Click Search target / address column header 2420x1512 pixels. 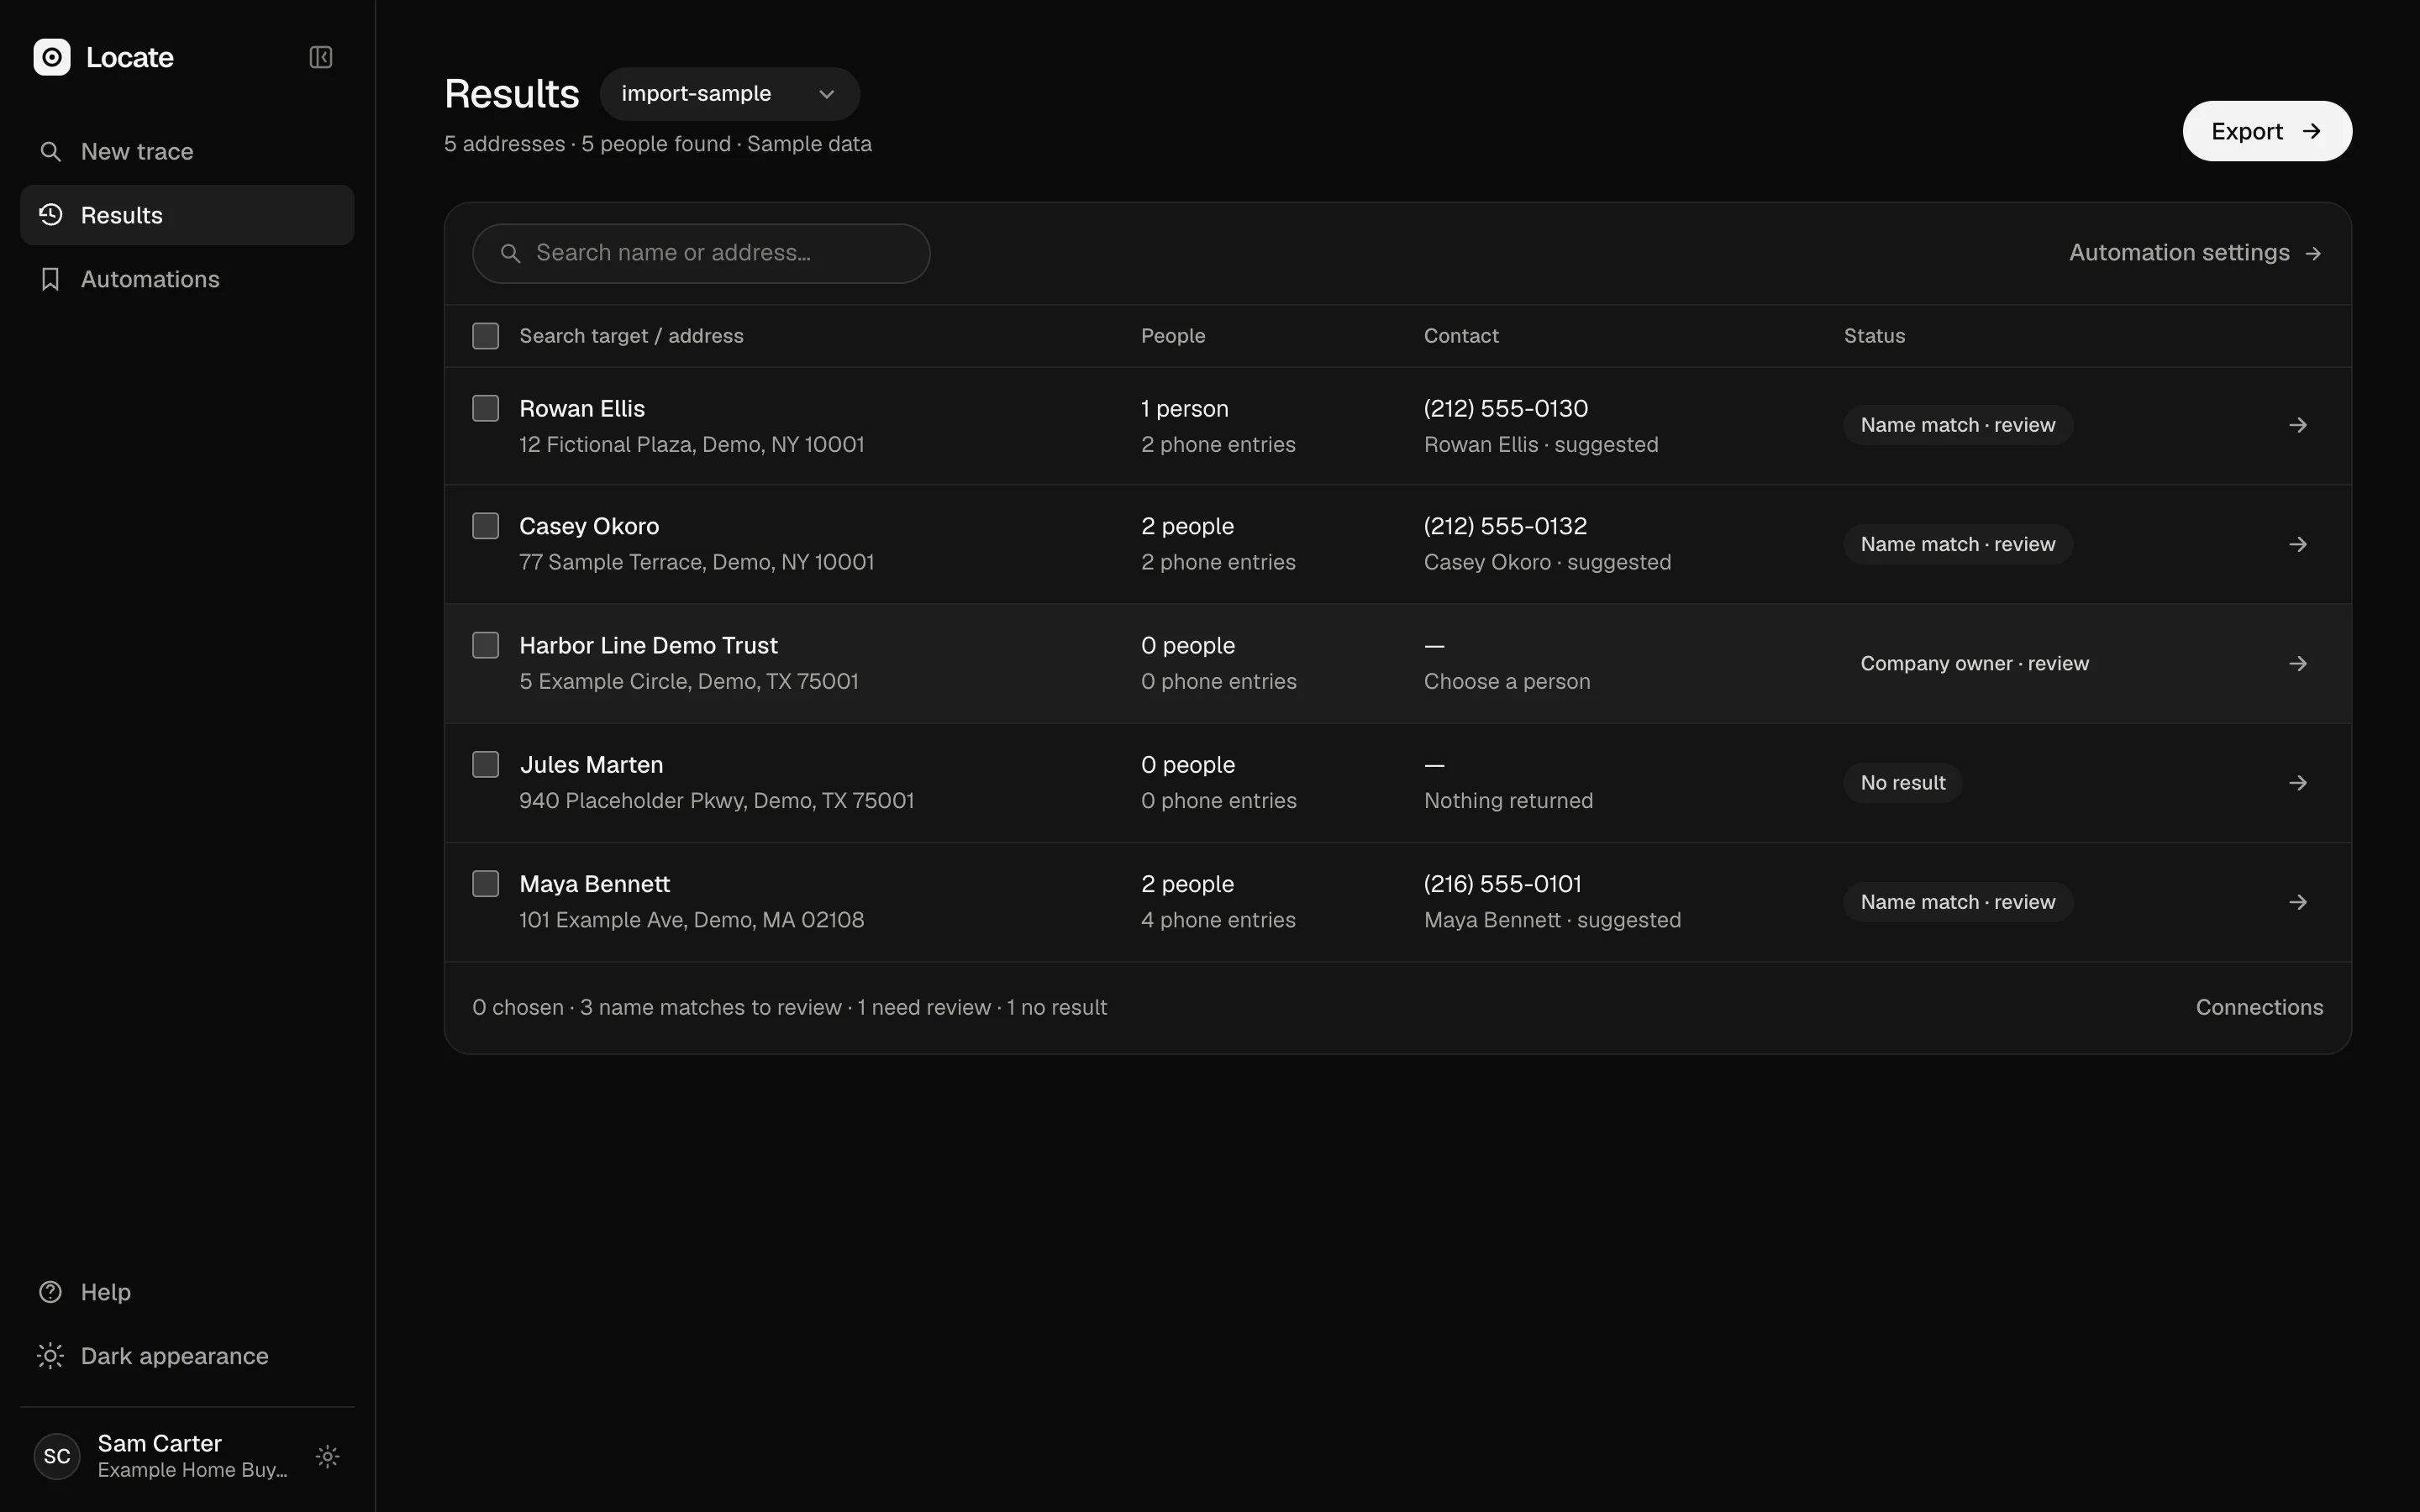click(631, 336)
